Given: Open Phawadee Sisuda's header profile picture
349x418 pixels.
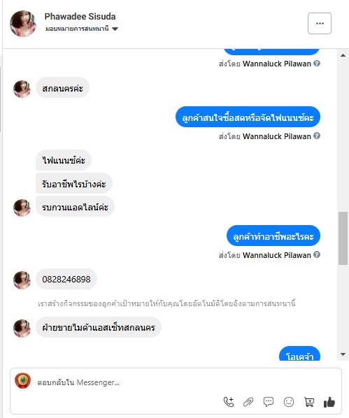Looking at the screenshot, I should pos(23,24).
